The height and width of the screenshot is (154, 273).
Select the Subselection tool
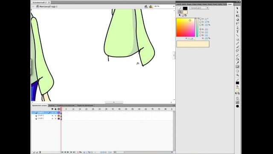[237, 12]
